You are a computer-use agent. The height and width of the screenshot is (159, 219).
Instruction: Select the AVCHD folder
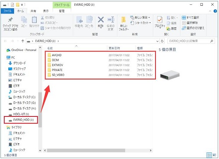click(x=54, y=55)
